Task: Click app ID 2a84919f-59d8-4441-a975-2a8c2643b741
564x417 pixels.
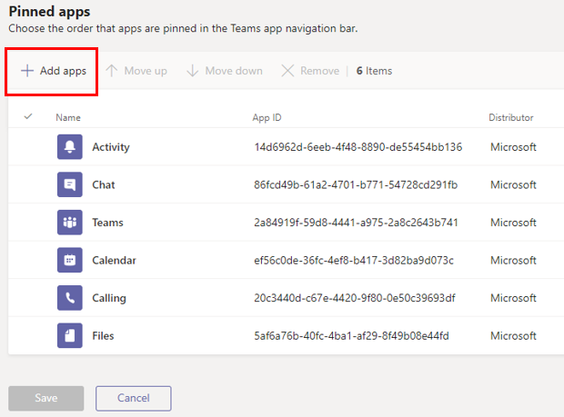Action: pos(356,223)
